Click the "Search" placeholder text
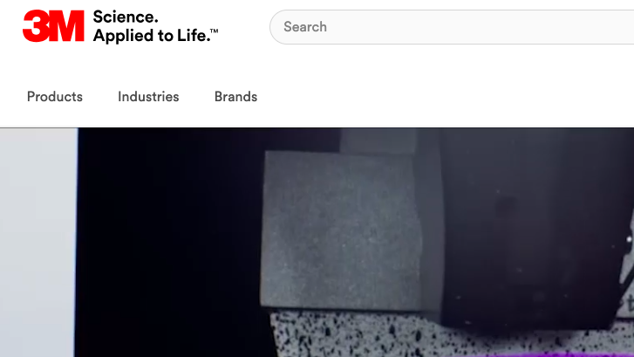Screen dimensions: 634x357 pos(305,27)
